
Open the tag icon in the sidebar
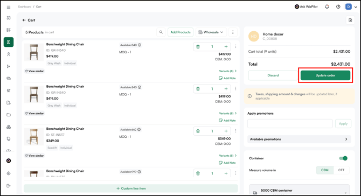[x=9, y=139]
